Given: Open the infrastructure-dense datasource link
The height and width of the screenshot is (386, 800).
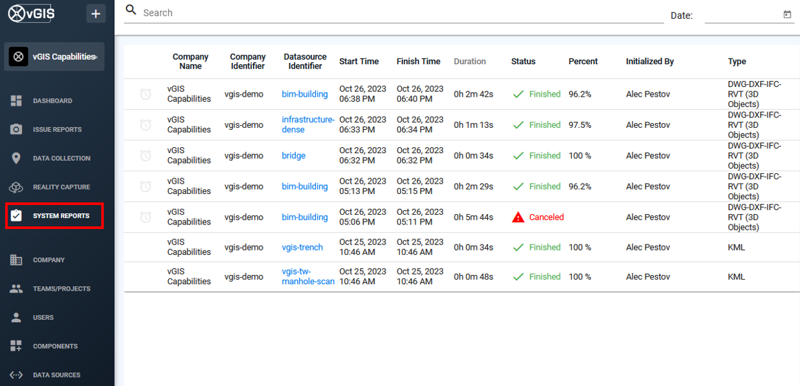Looking at the screenshot, I should [x=308, y=125].
